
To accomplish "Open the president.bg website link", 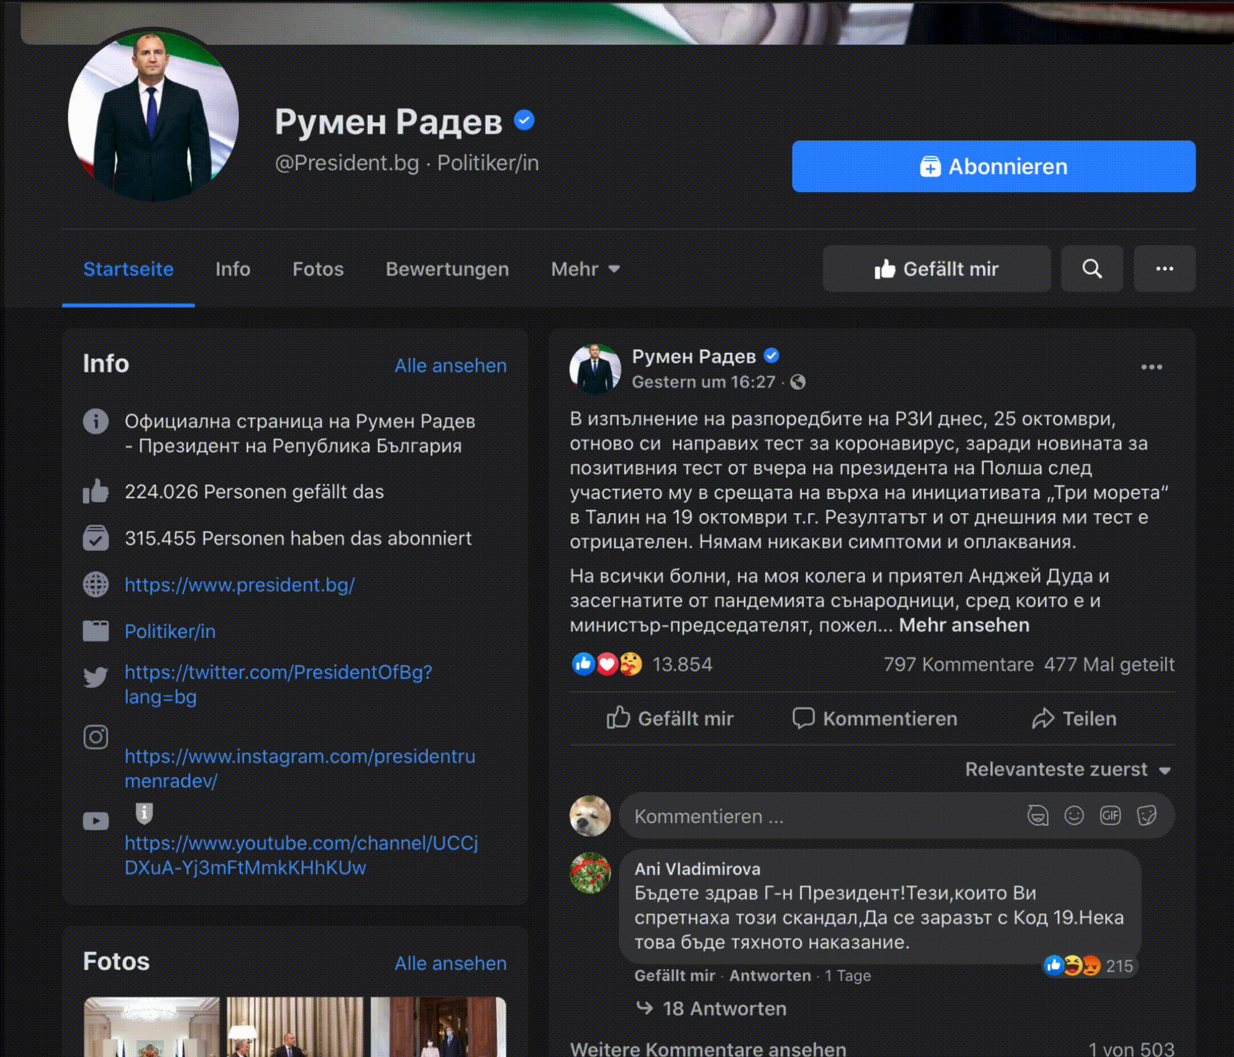I will 240,585.
